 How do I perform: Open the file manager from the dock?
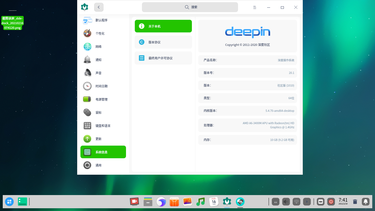click(x=148, y=202)
